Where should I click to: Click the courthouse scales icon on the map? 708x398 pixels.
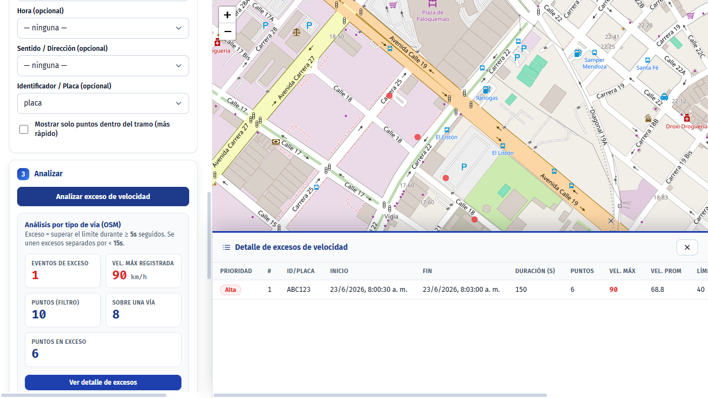[296, 32]
